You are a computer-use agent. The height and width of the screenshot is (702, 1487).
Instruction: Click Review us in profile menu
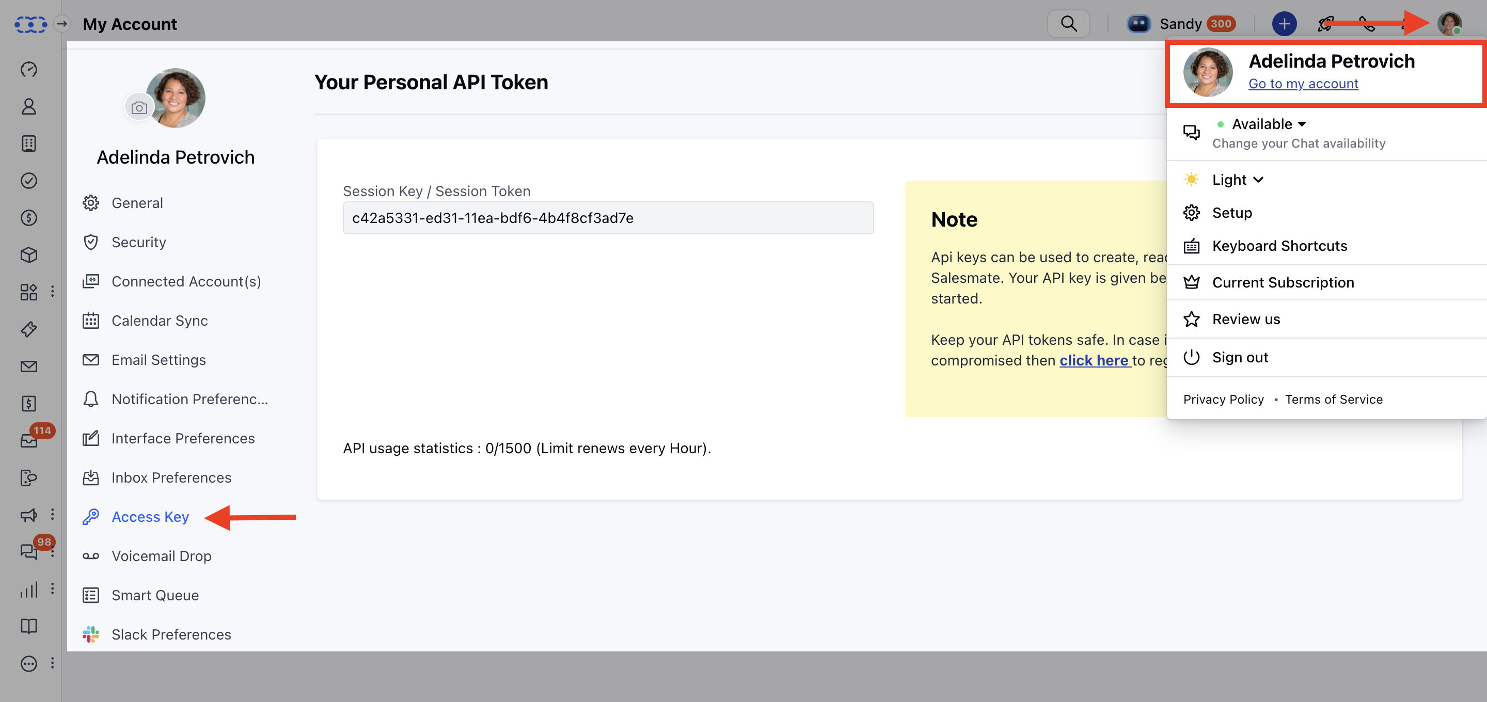(x=1246, y=320)
